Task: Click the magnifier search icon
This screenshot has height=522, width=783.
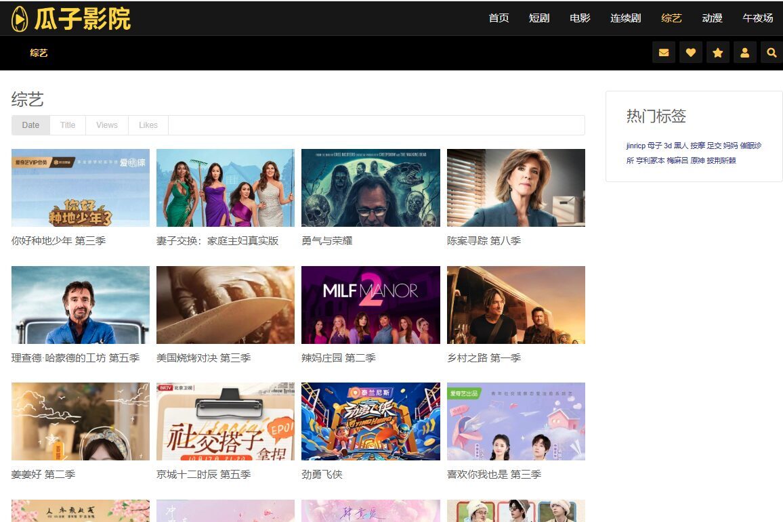Action: 771,53
